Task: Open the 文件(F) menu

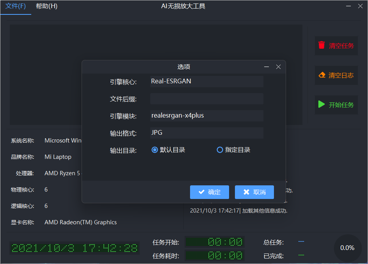Action: [15, 6]
